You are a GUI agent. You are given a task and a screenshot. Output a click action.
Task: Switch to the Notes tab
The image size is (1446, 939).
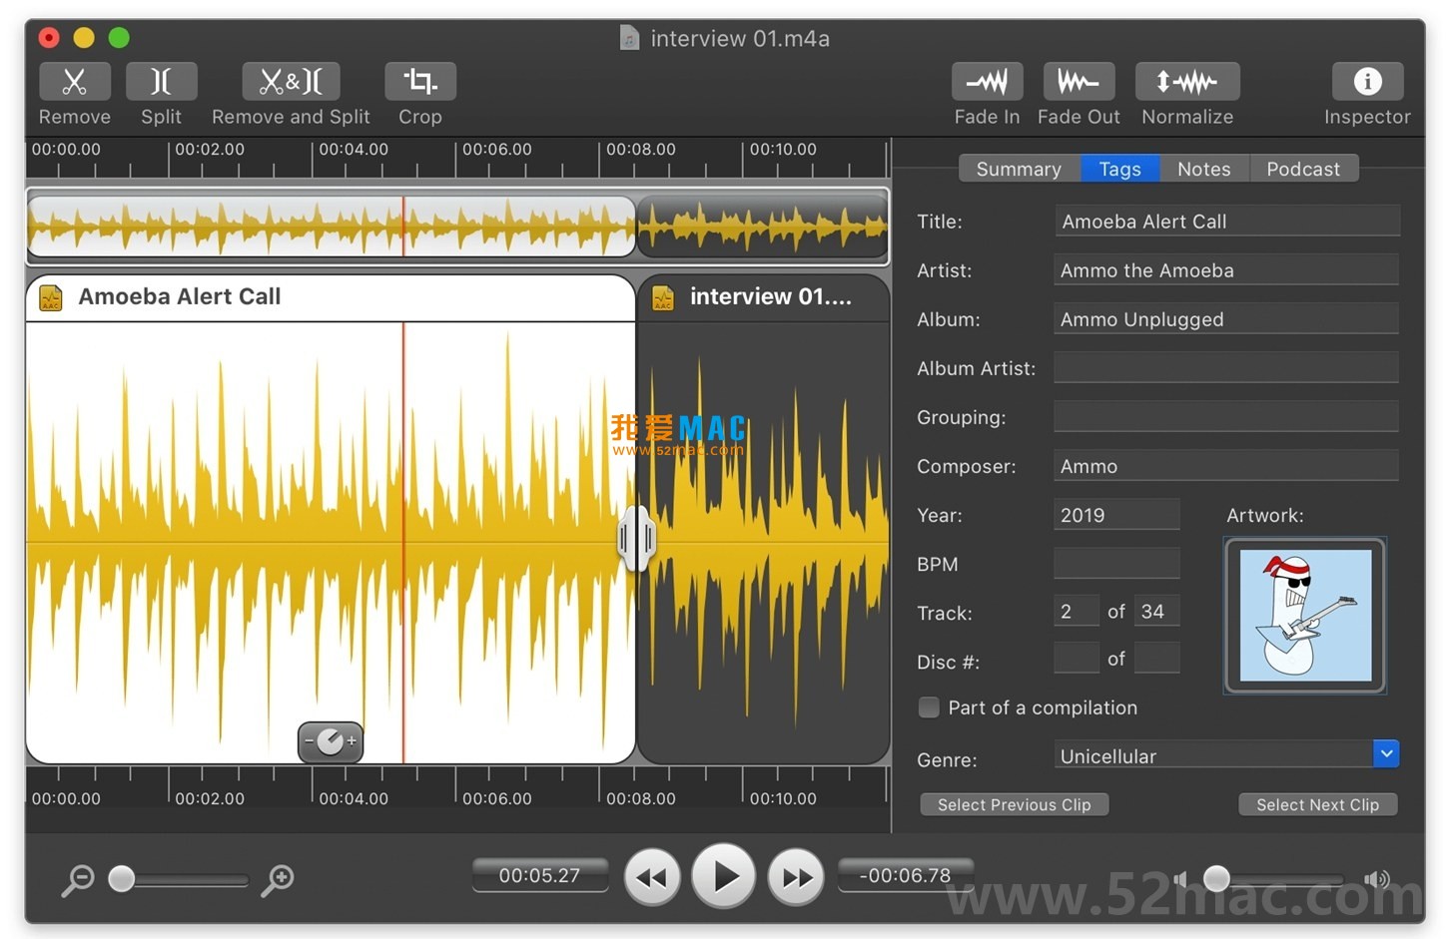point(1203,169)
